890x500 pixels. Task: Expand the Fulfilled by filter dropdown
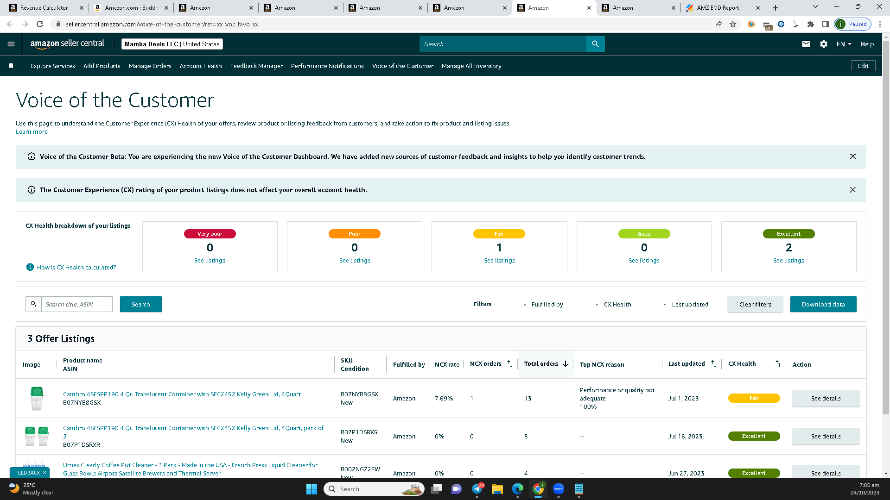[543, 304]
